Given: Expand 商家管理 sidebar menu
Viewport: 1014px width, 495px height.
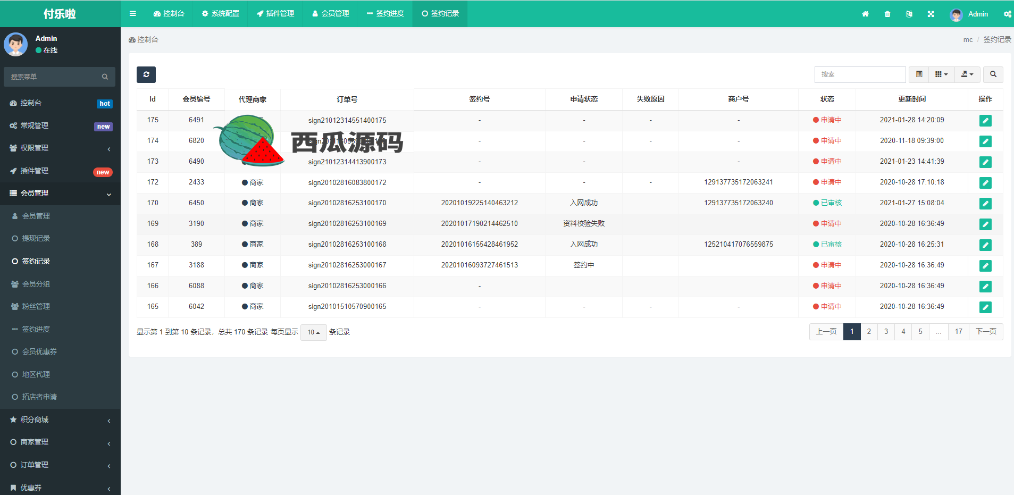Looking at the screenshot, I should 60,442.
